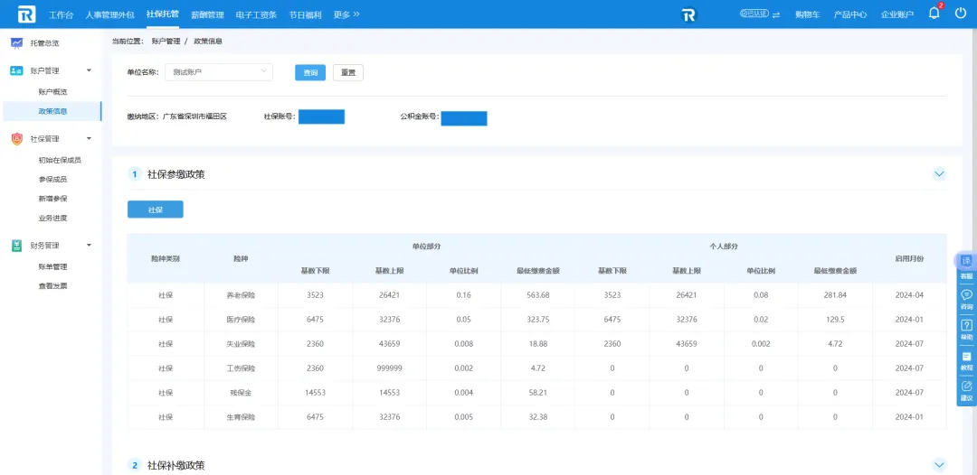Click the R logo at top left
This screenshot has height=475, width=977.
coord(26,14)
